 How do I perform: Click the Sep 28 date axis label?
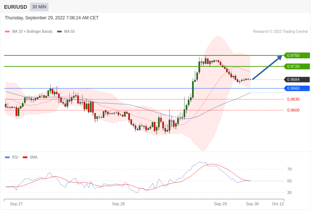tap(119, 204)
